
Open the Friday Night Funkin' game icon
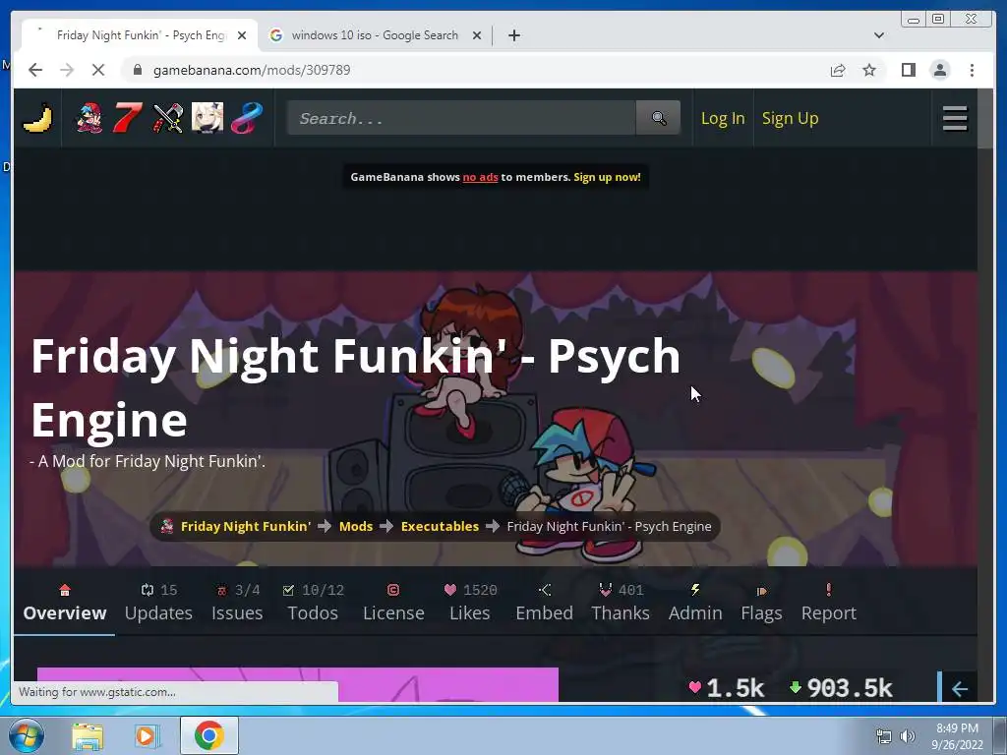point(89,118)
